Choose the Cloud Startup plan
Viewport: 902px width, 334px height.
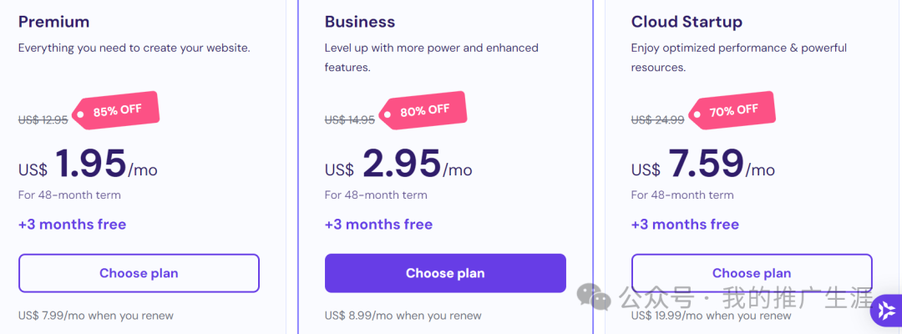tap(752, 273)
